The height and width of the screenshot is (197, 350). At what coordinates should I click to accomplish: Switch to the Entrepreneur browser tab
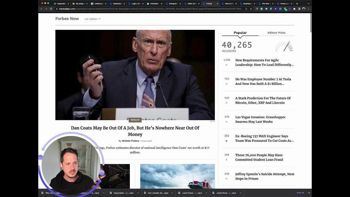[173, 4]
